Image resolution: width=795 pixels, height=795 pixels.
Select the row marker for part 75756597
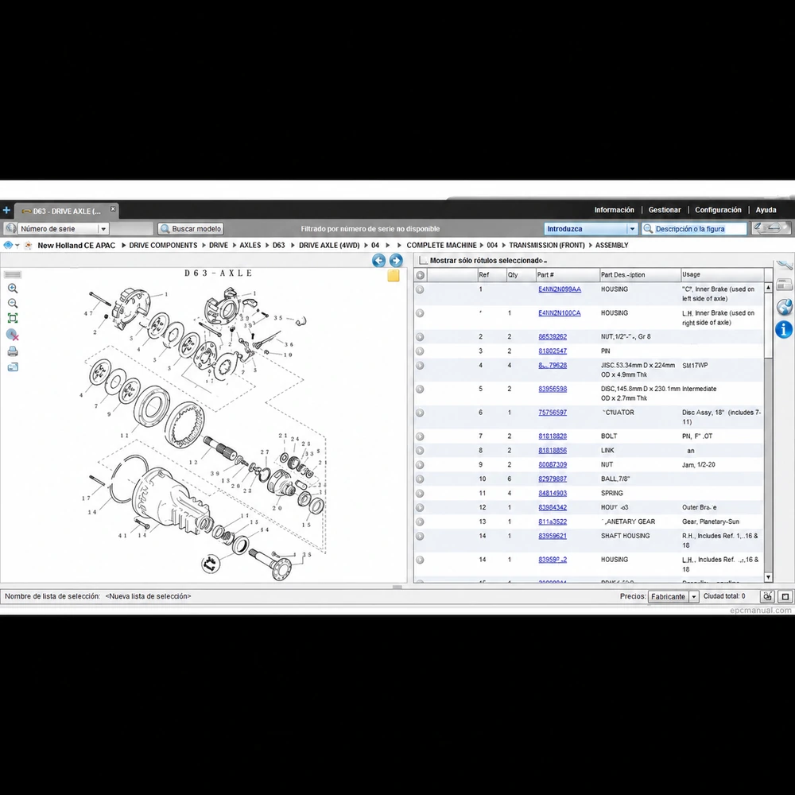[x=420, y=413]
